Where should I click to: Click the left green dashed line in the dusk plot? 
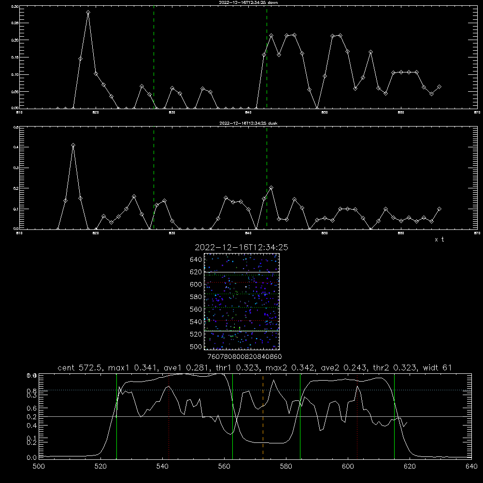coord(154,178)
